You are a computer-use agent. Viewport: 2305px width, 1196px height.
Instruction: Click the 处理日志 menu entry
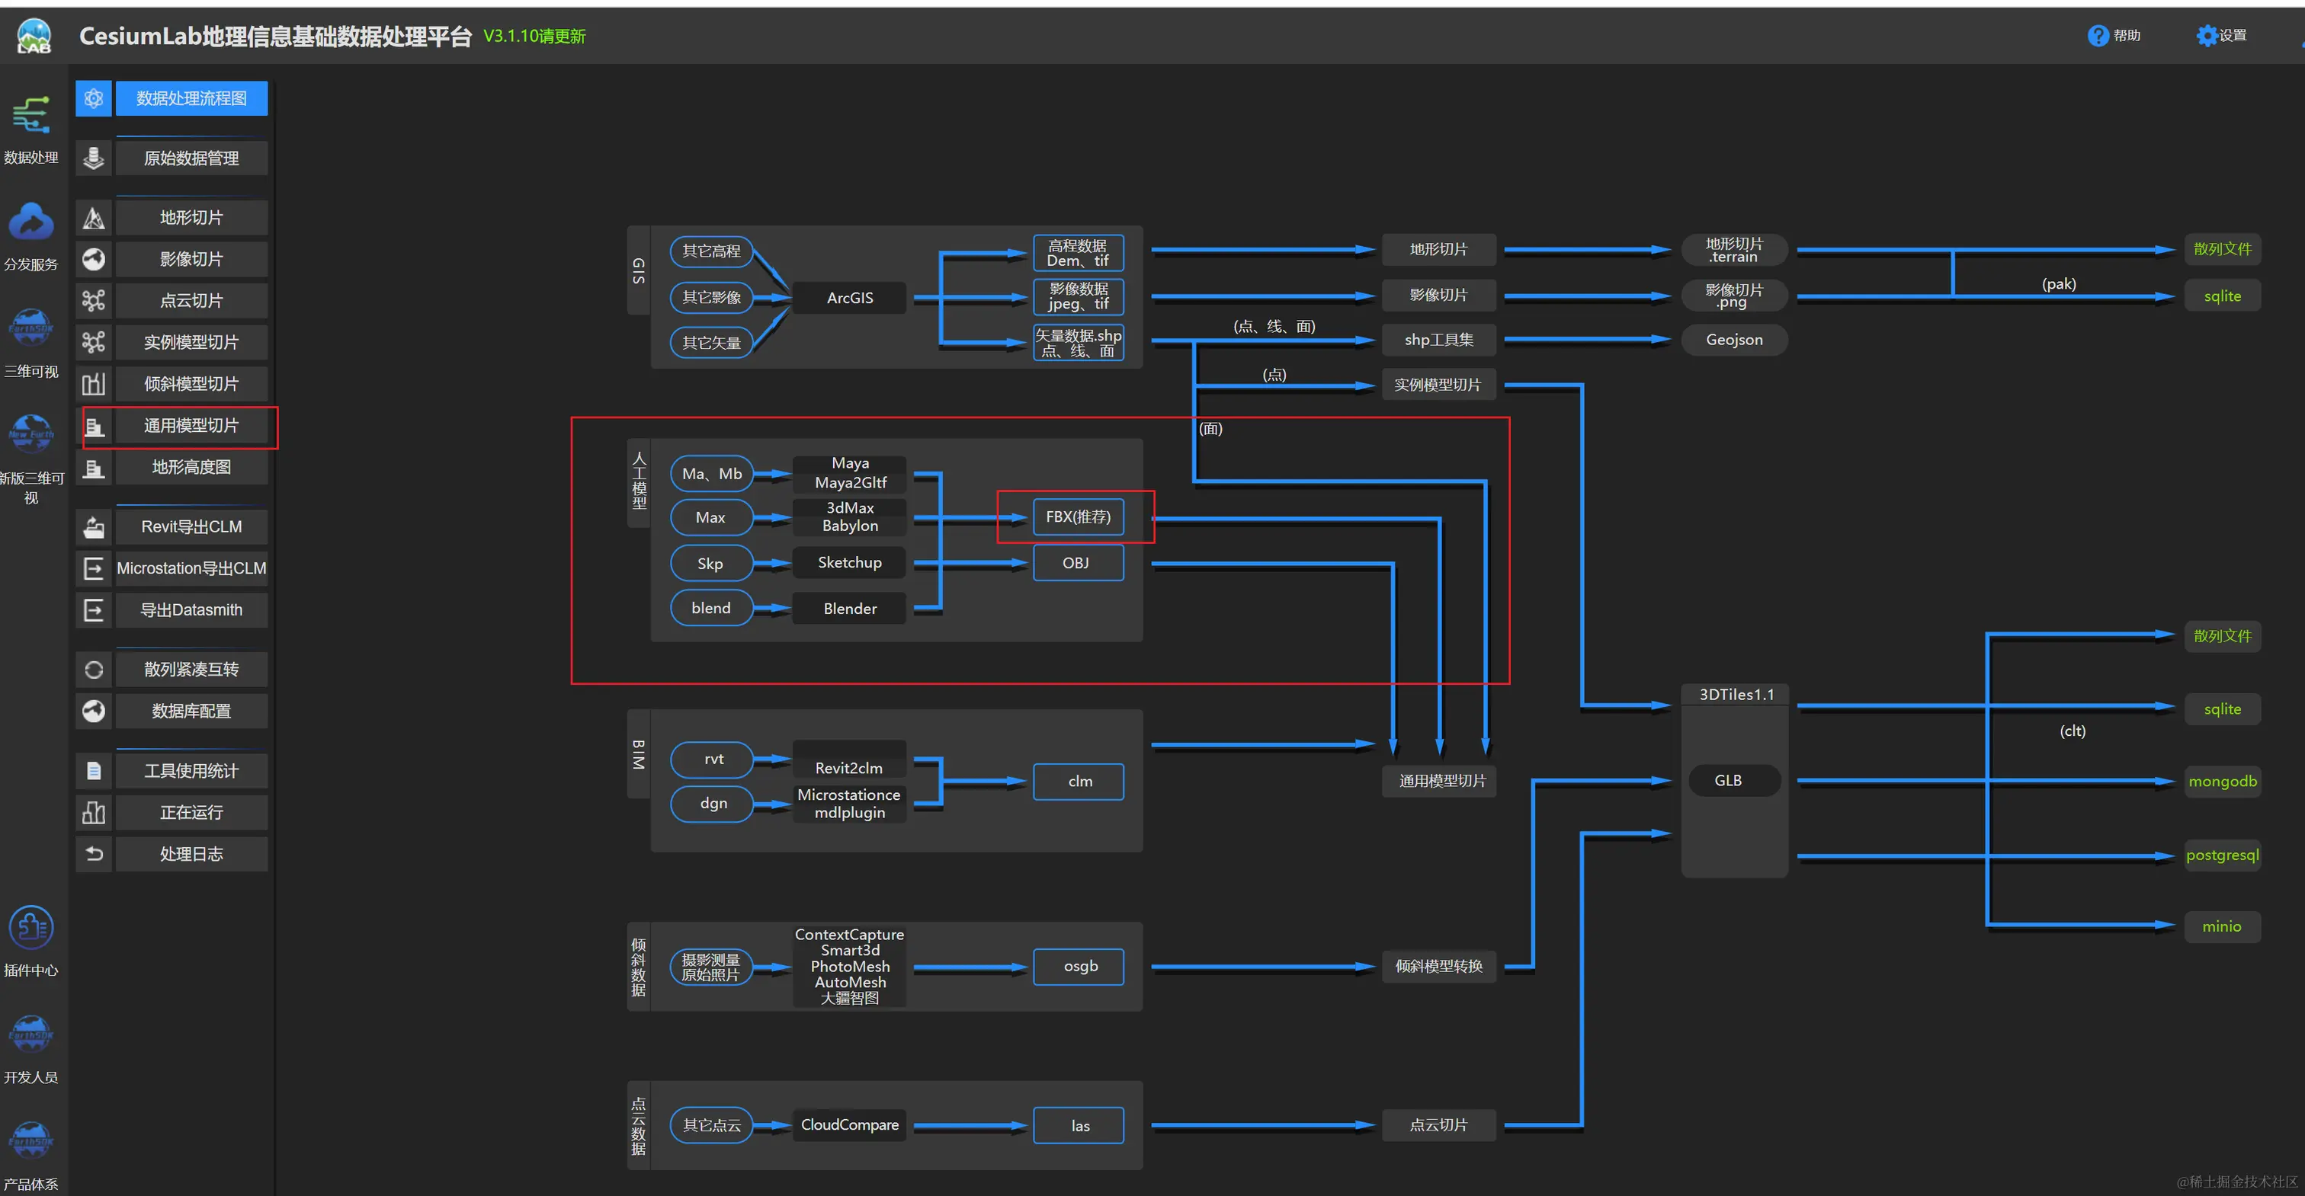click(191, 854)
